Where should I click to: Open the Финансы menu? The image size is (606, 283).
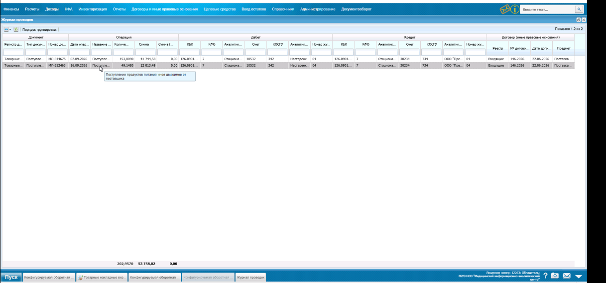(x=11, y=9)
